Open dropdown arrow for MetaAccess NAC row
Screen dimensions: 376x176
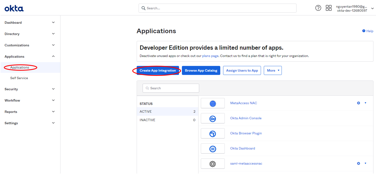click(365, 103)
